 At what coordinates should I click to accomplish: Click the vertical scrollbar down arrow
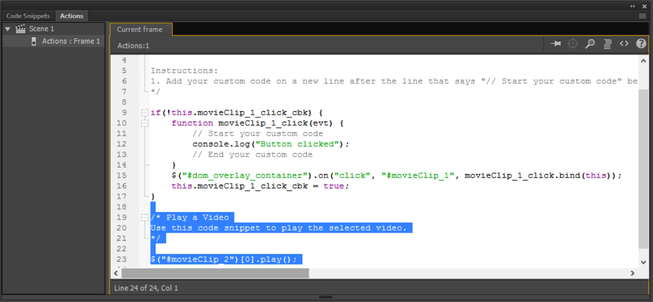644,262
